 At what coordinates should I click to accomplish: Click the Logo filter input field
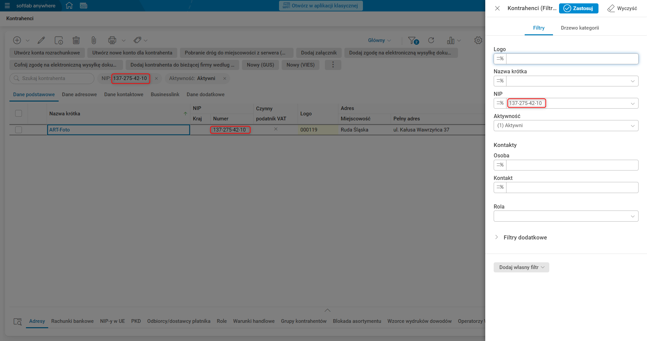coord(572,59)
